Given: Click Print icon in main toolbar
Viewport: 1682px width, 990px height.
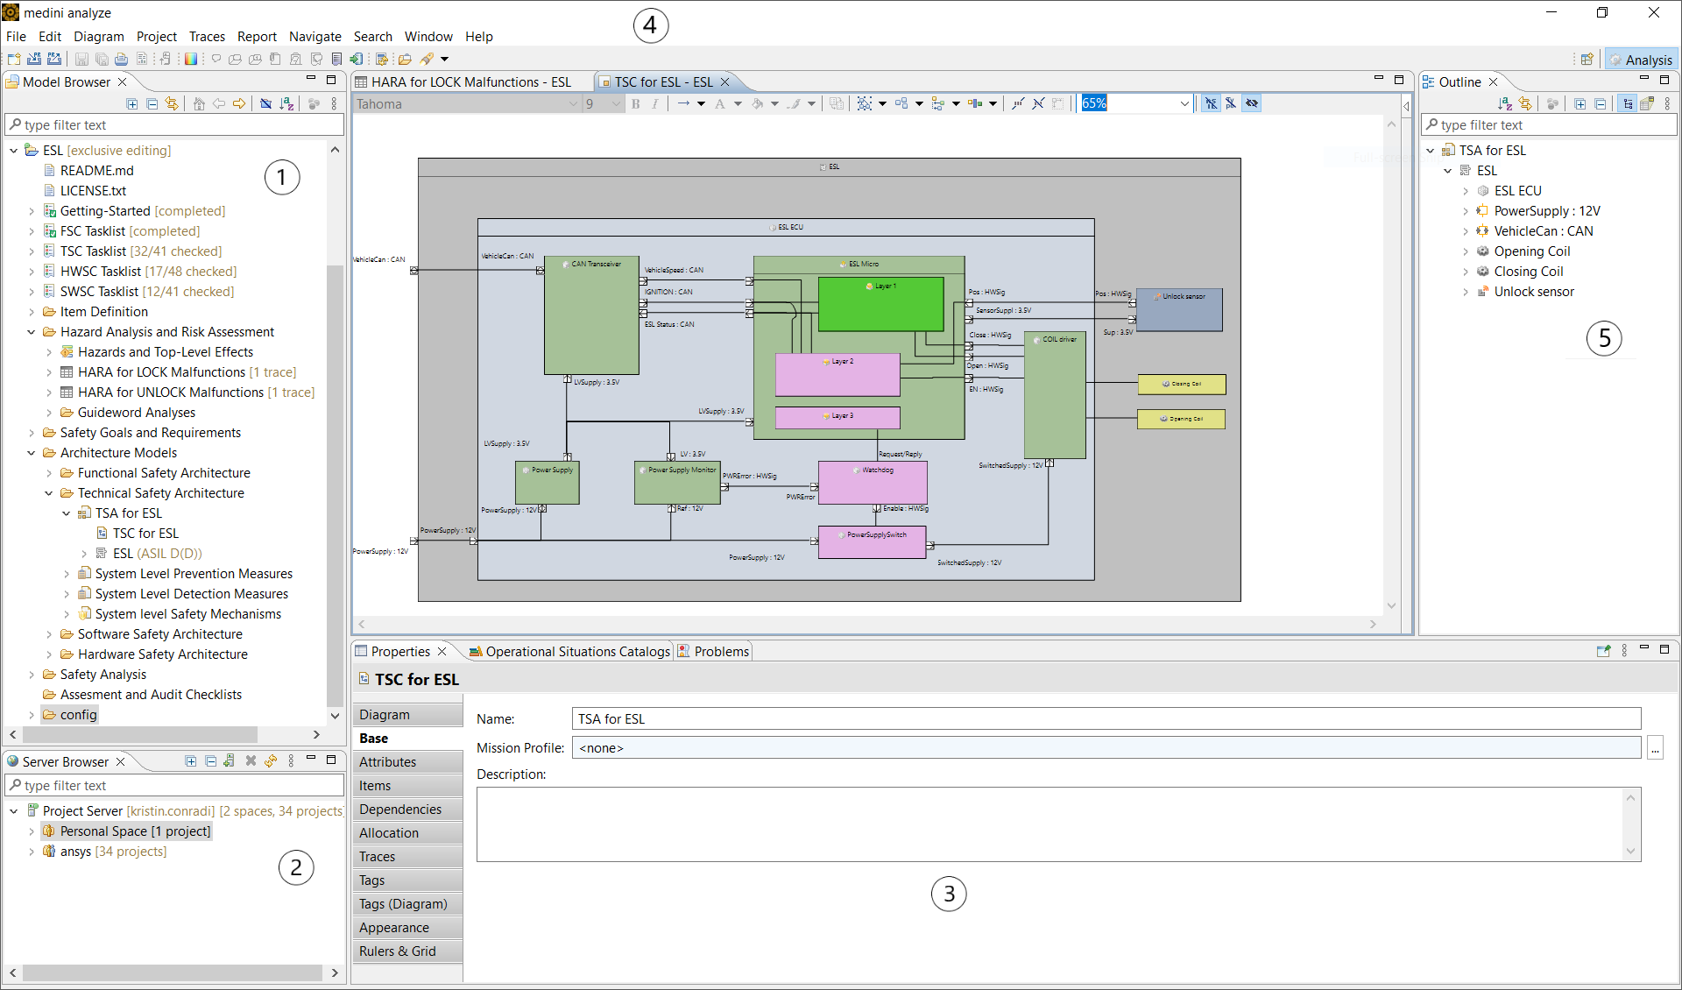Looking at the screenshot, I should (x=121, y=59).
